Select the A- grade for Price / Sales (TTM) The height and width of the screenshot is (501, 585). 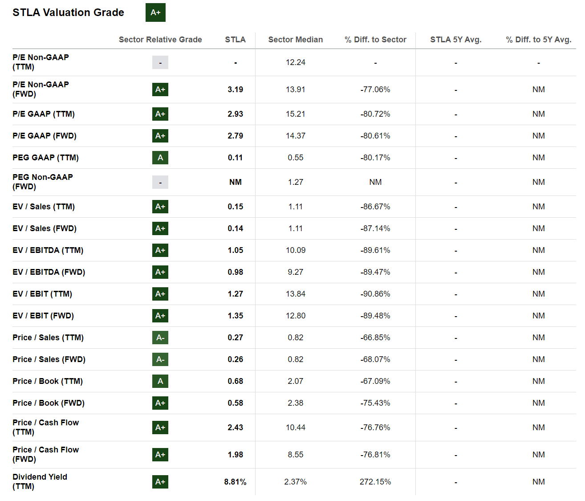coord(160,338)
